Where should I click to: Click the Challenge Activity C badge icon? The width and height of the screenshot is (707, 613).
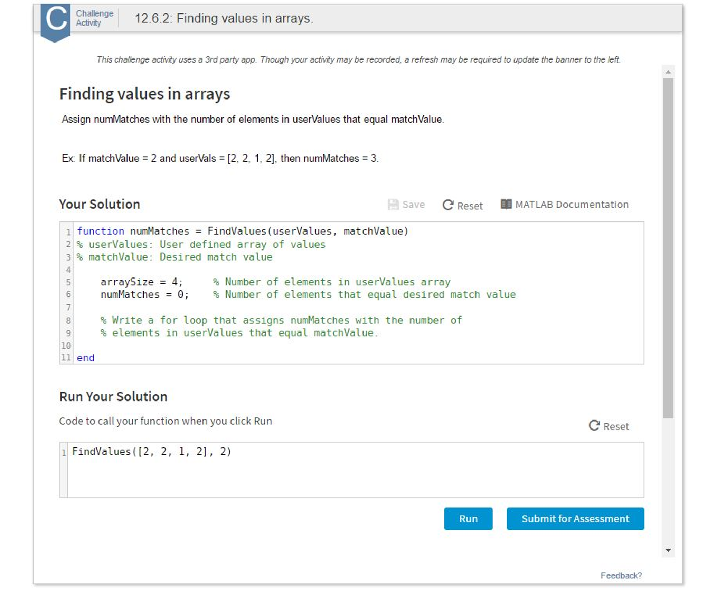55,21
